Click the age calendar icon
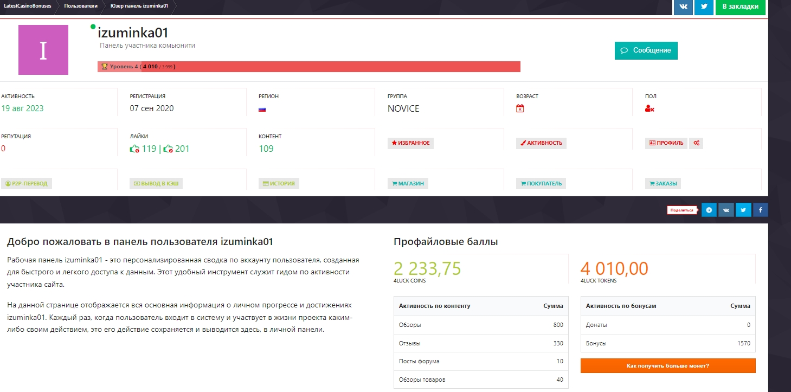Screen dimensions: 791x392 pyautogui.click(x=520, y=108)
